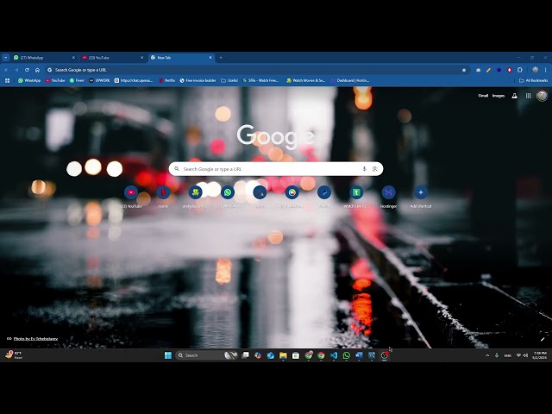
Task: Click the Customize Chrome pencil icon
Action: 543,339
